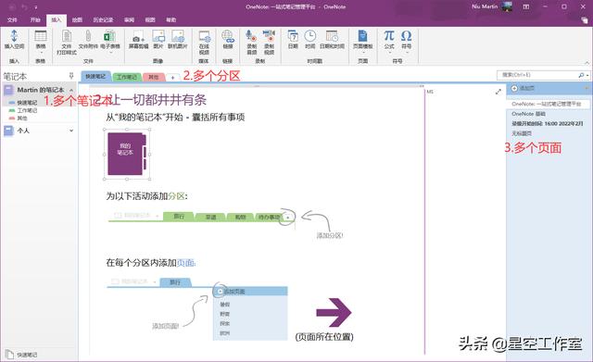Click the Niu Martin account avatar
593x362 pixels.
coord(507,6)
